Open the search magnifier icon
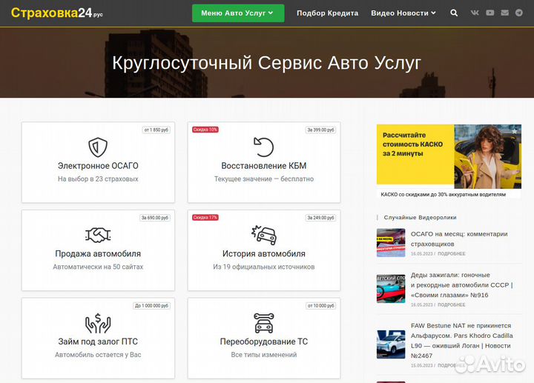 [454, 13]
